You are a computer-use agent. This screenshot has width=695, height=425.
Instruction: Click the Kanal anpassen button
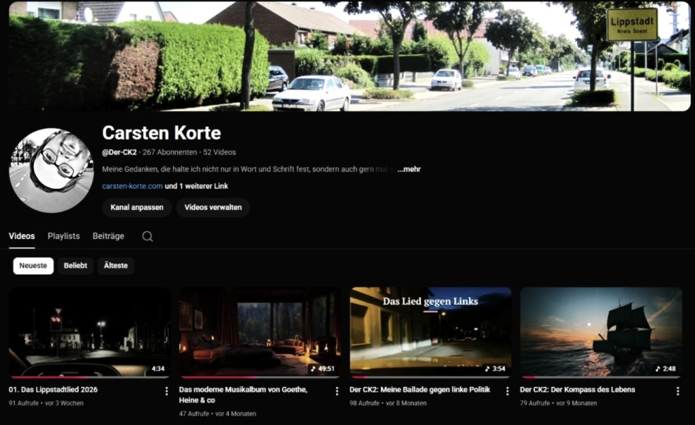pyautogui.click(x=137, y=208)
